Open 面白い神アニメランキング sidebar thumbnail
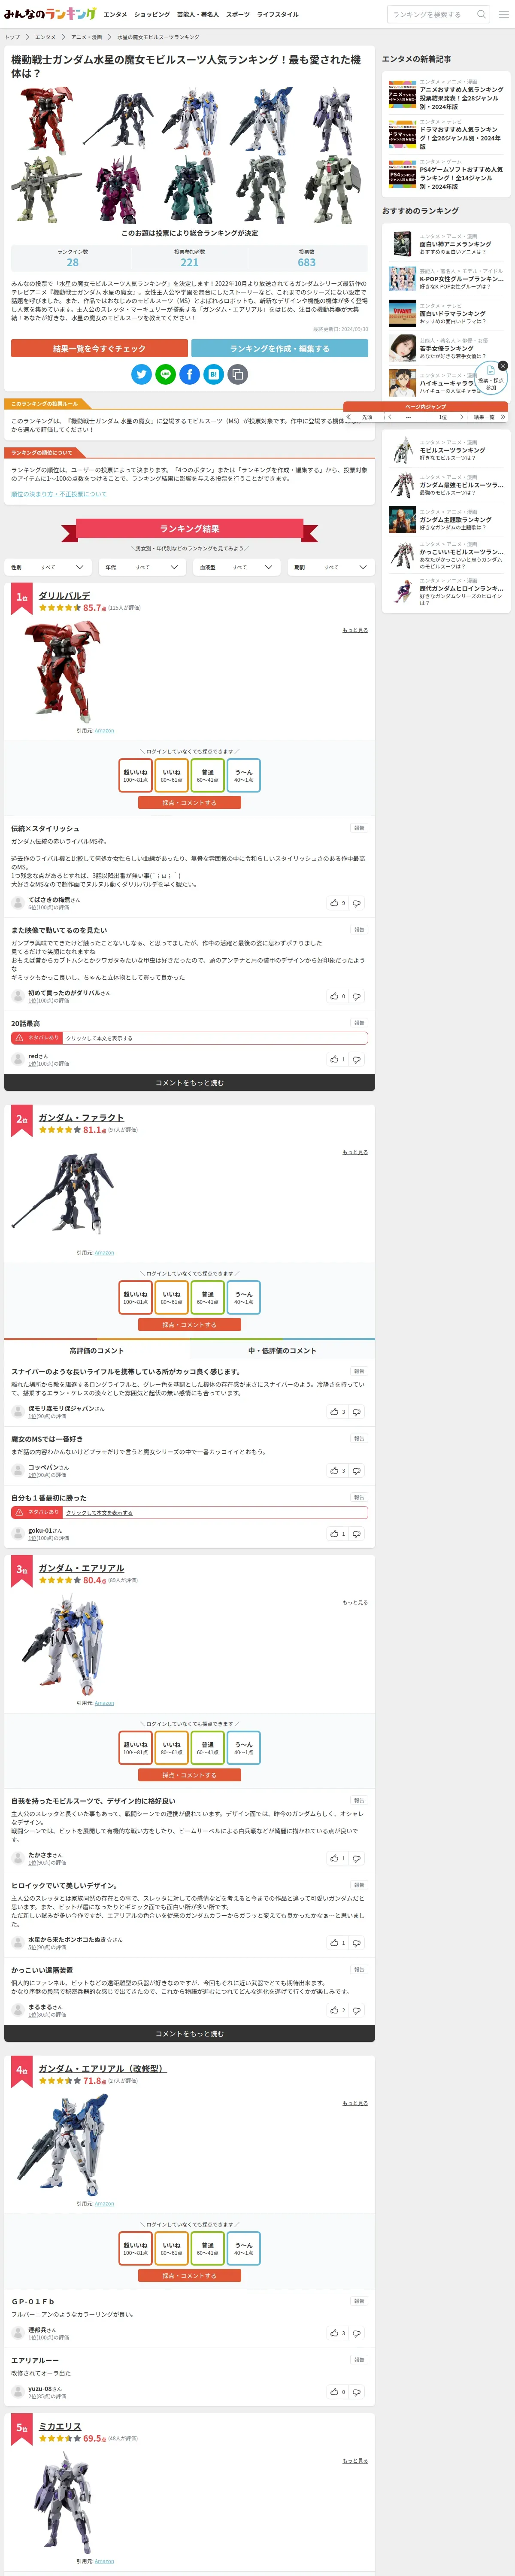 point(402,244)
